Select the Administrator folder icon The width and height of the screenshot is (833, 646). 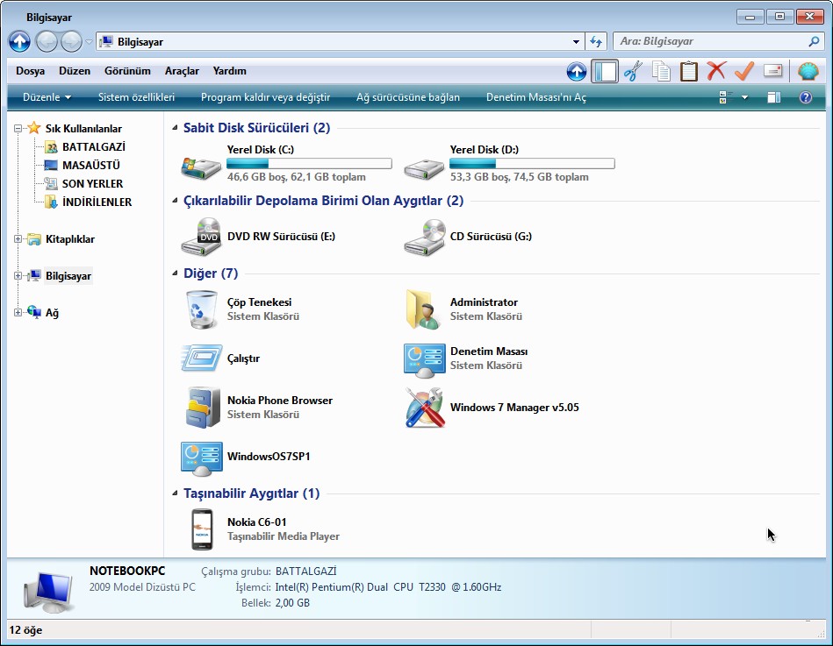423,309
